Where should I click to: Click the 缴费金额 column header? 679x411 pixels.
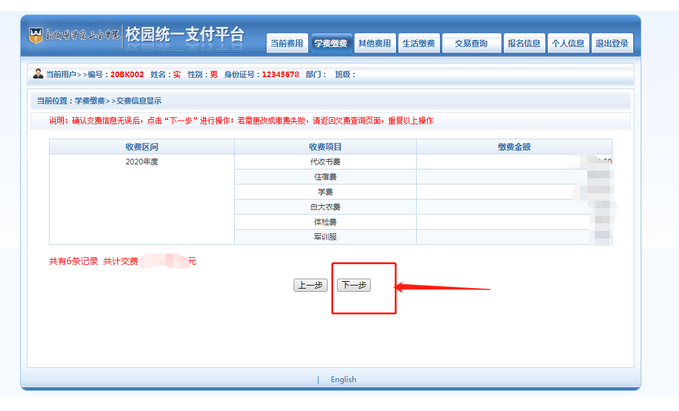click(x=514, y=147)
